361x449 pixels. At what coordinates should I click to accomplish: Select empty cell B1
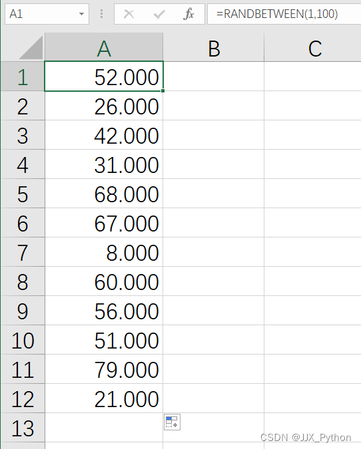[214, 76]
